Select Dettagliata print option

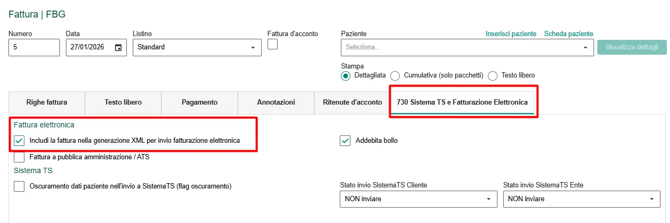(346, 76)
